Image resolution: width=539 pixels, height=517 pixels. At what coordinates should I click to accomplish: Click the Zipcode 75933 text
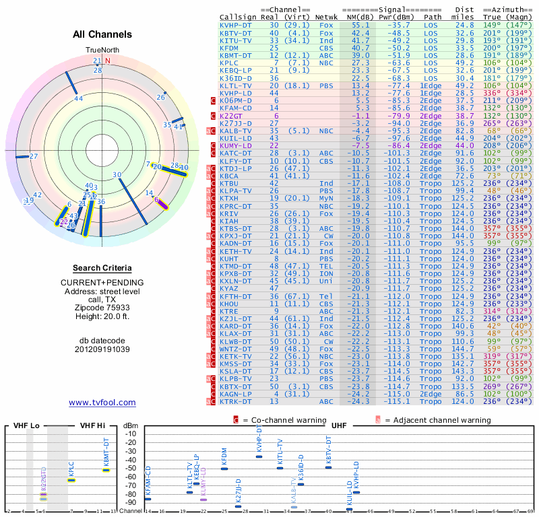pos(102,308)
